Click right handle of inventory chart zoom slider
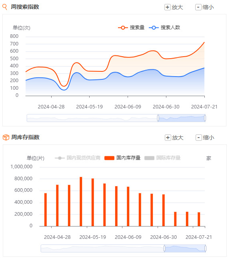This screenshot has height=260, width=230. 205,248
